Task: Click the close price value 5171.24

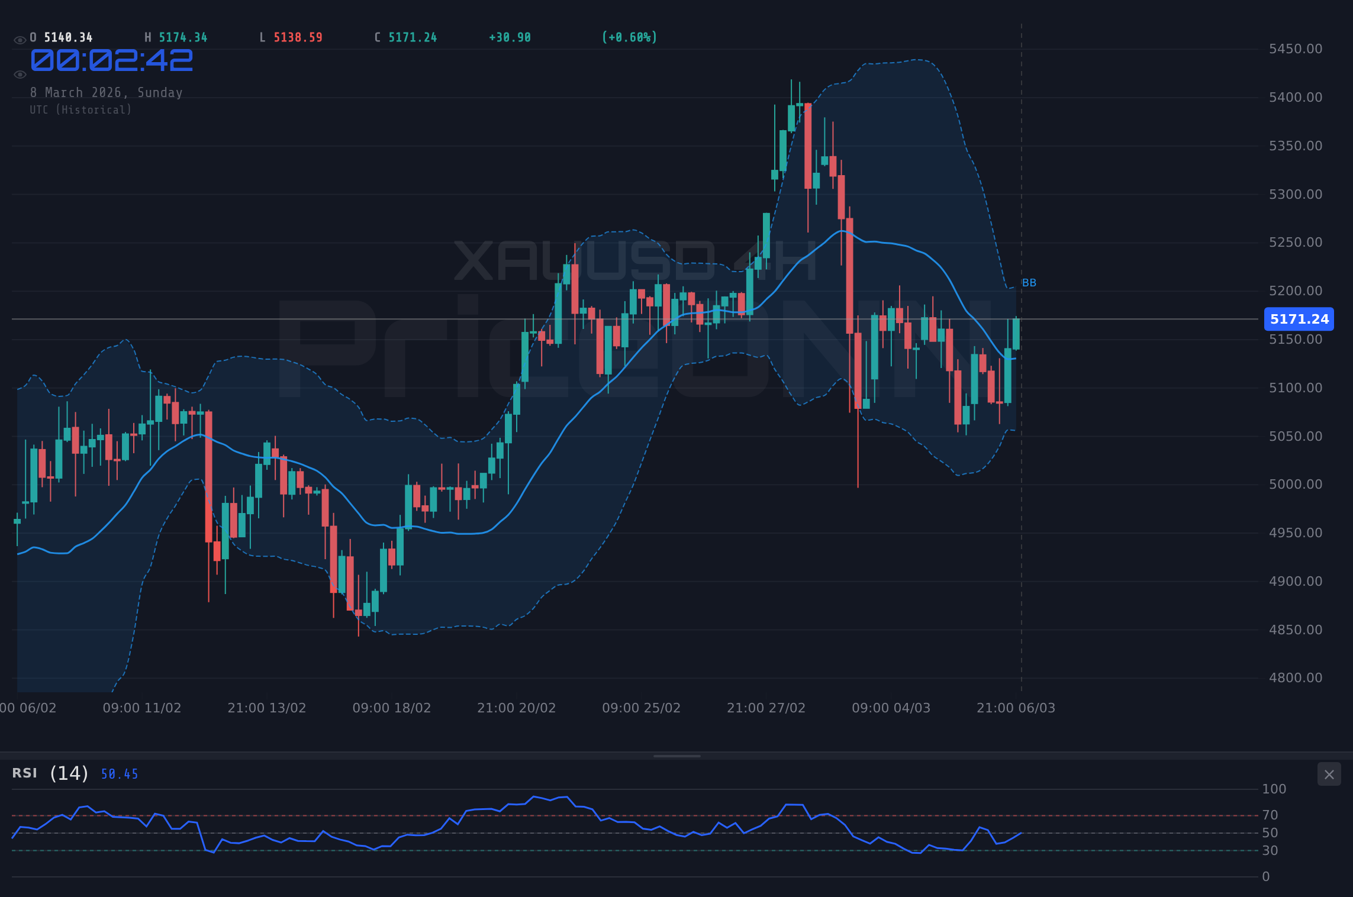Action: pos(413,38)
